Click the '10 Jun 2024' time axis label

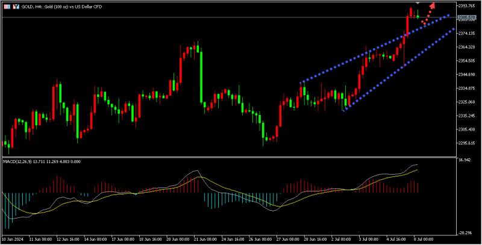[x=13, y=239]
